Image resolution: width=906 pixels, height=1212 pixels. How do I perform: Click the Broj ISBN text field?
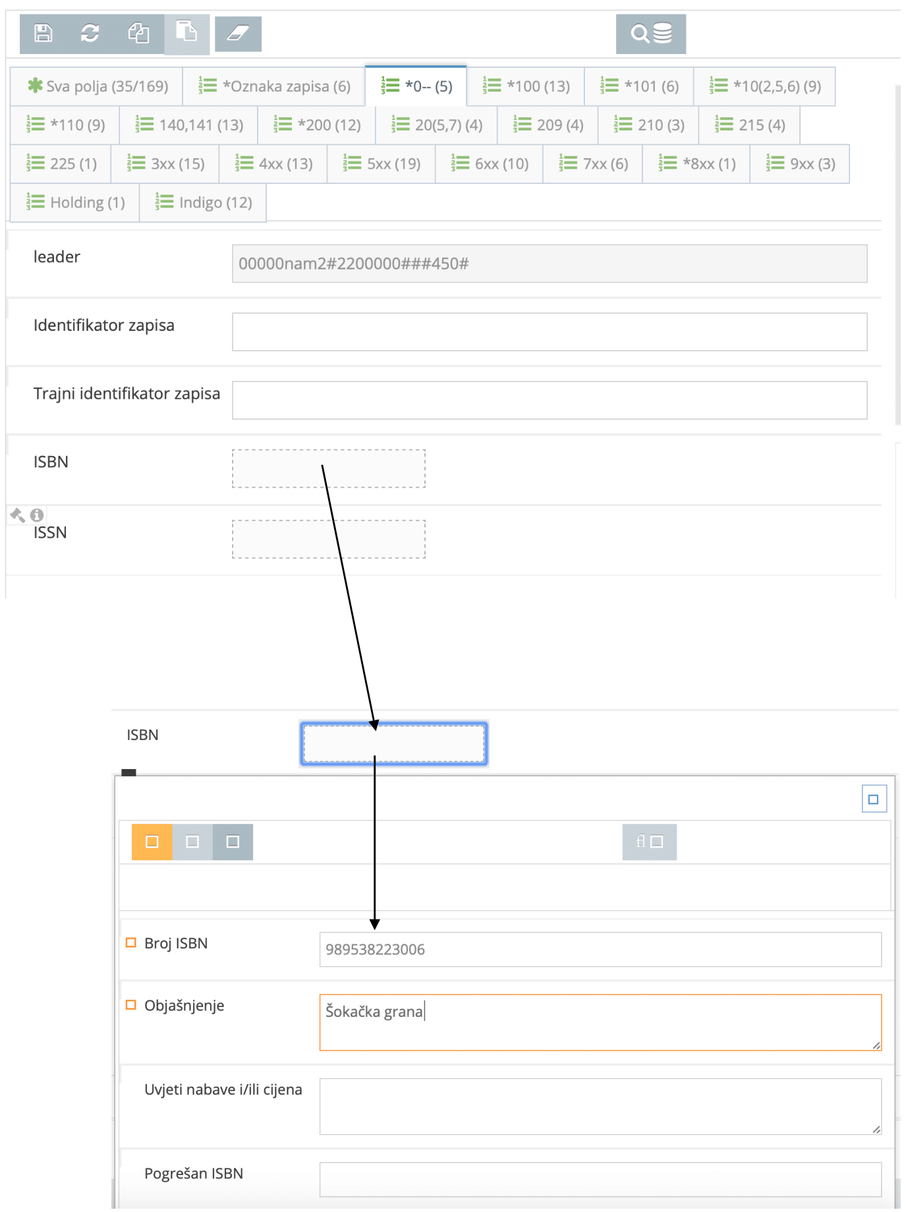[600, 950]
